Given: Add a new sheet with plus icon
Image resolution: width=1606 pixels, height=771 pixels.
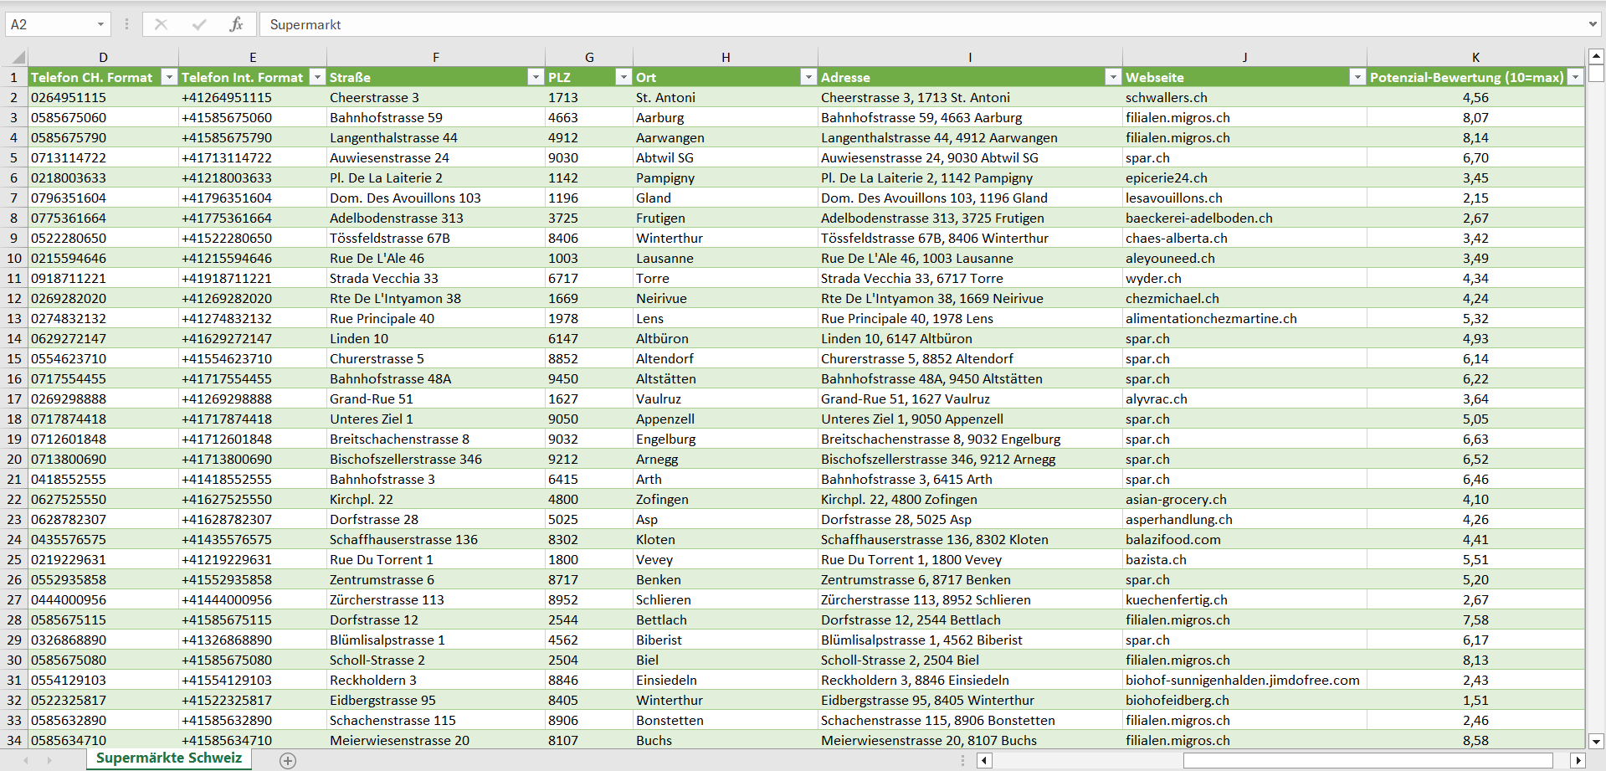Looking at the screenshot, I should tap(288, 760).
